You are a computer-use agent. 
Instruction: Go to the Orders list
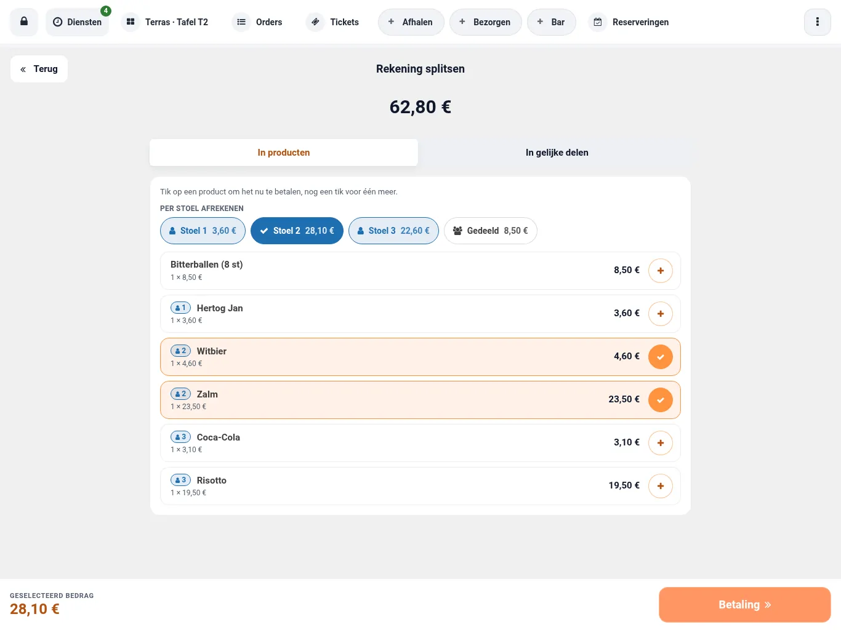click(x=258, y=22)
